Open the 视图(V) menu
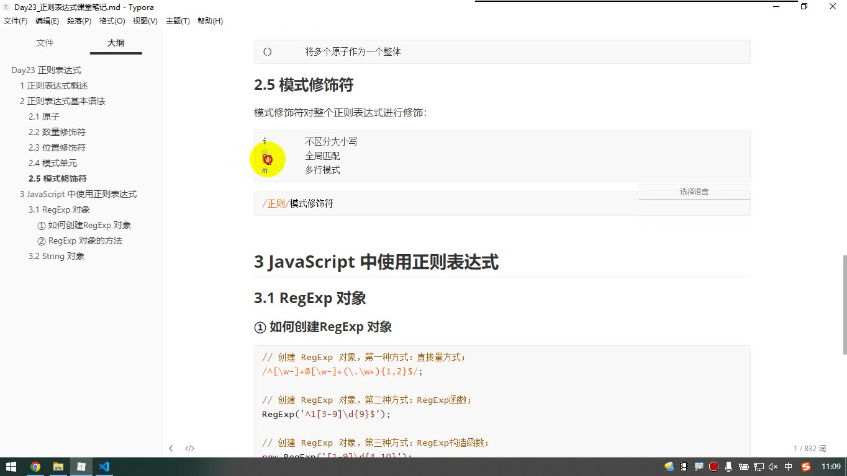 click(x=145, y=21)
